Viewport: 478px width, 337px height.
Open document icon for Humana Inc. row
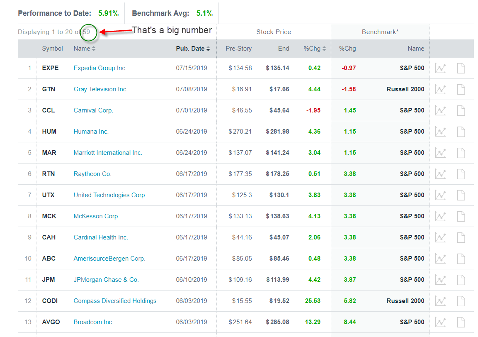[461, 132]
